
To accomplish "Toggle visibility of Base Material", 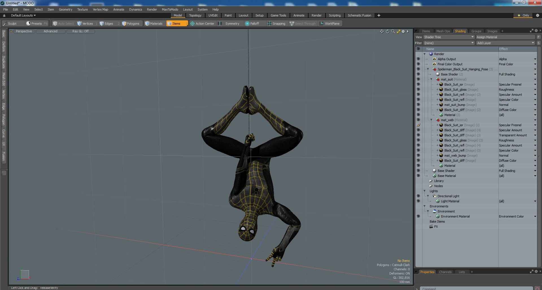I will coord(418,176).
